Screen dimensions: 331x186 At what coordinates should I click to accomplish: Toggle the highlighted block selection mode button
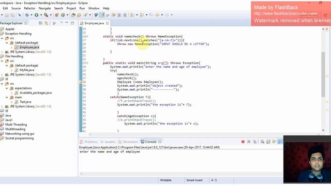pos(102,15)
